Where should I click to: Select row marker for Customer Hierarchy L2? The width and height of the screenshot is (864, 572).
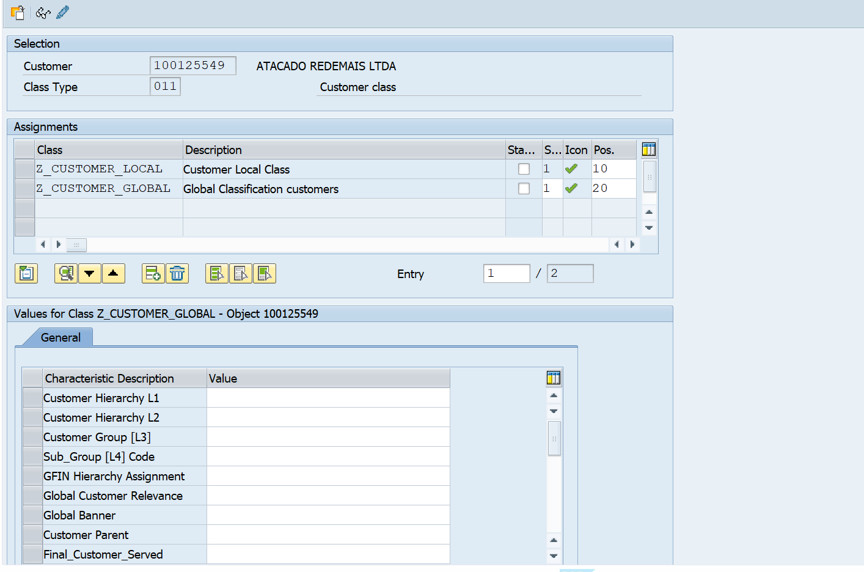click(x=32, y=417)
